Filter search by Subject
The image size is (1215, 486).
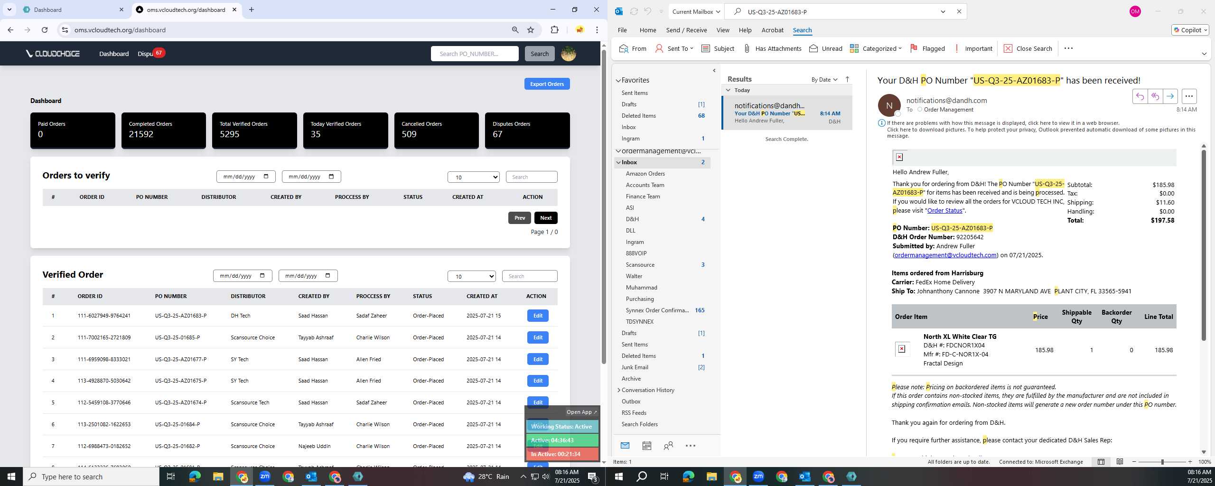[718, 48]
